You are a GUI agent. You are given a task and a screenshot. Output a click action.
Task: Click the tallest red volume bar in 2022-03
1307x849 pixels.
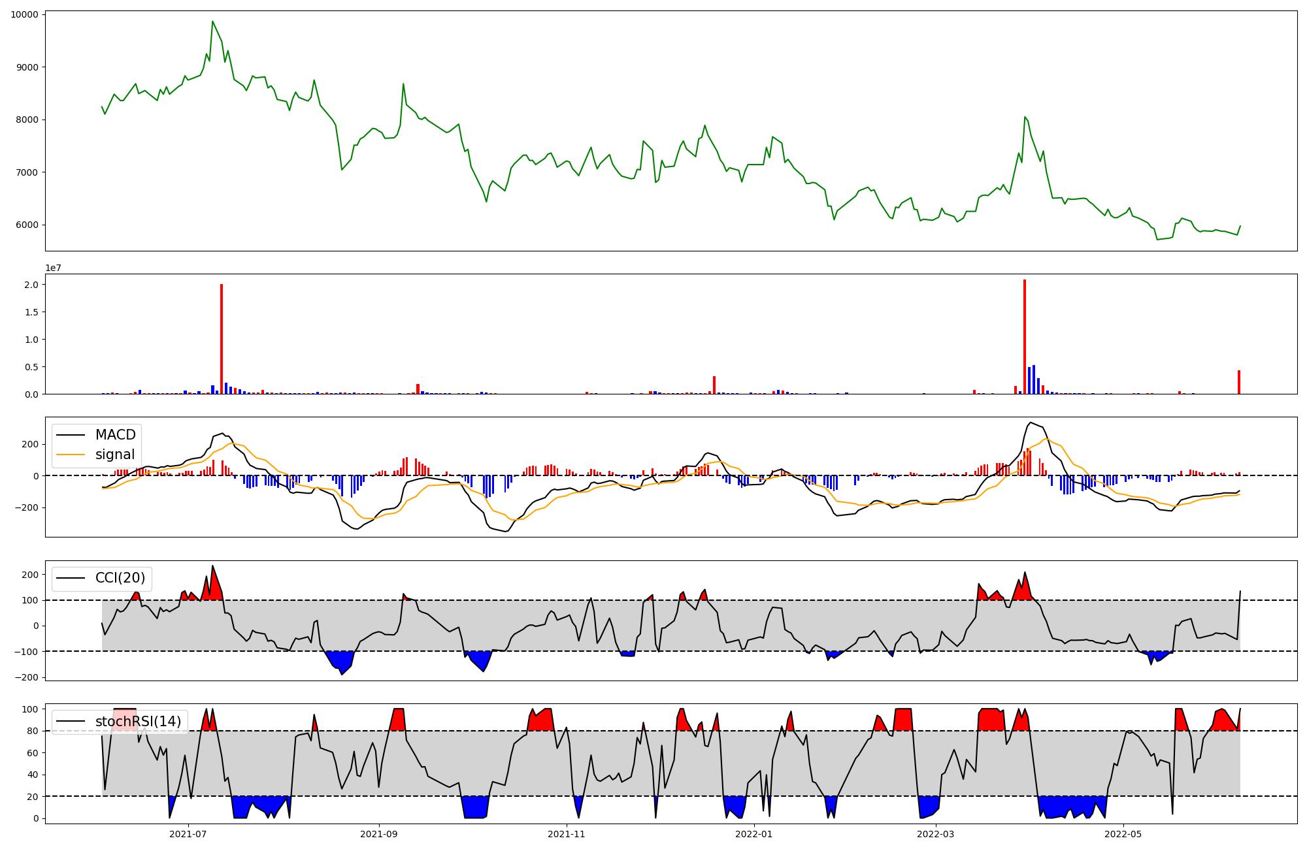point(1025,337)
